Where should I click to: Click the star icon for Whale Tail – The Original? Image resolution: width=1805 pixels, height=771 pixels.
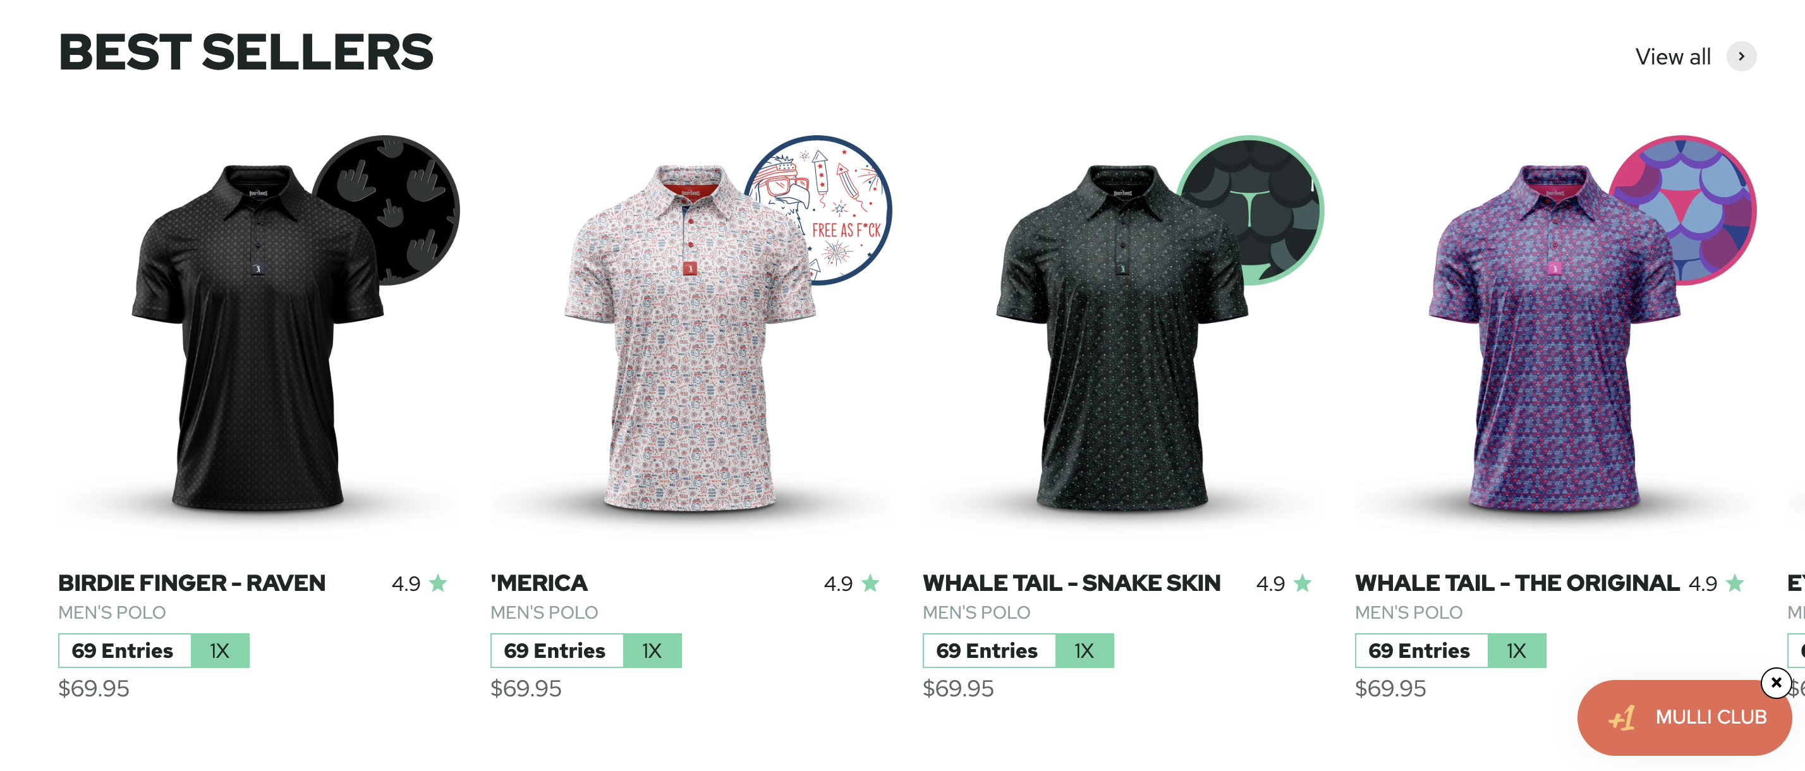(x=1735, y=583)
